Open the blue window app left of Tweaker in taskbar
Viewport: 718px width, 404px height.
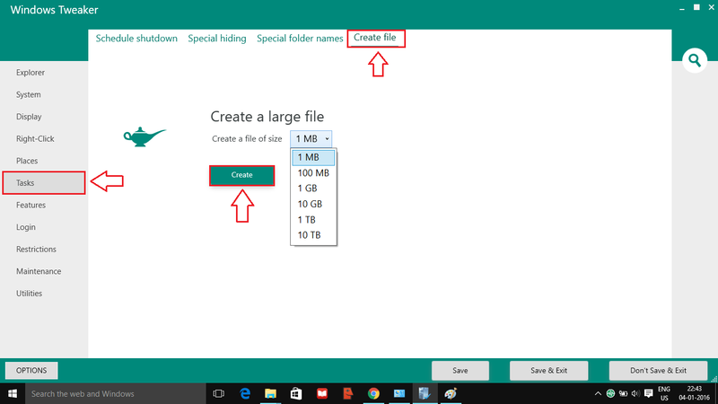pos(399,393)
